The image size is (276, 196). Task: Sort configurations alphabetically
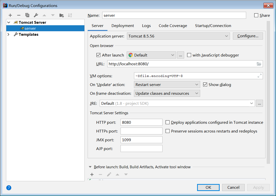tap(70, 15)
